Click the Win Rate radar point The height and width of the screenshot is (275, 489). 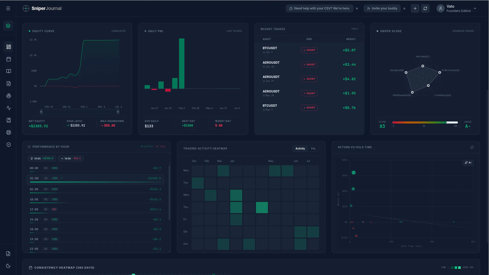pos(423,66)
